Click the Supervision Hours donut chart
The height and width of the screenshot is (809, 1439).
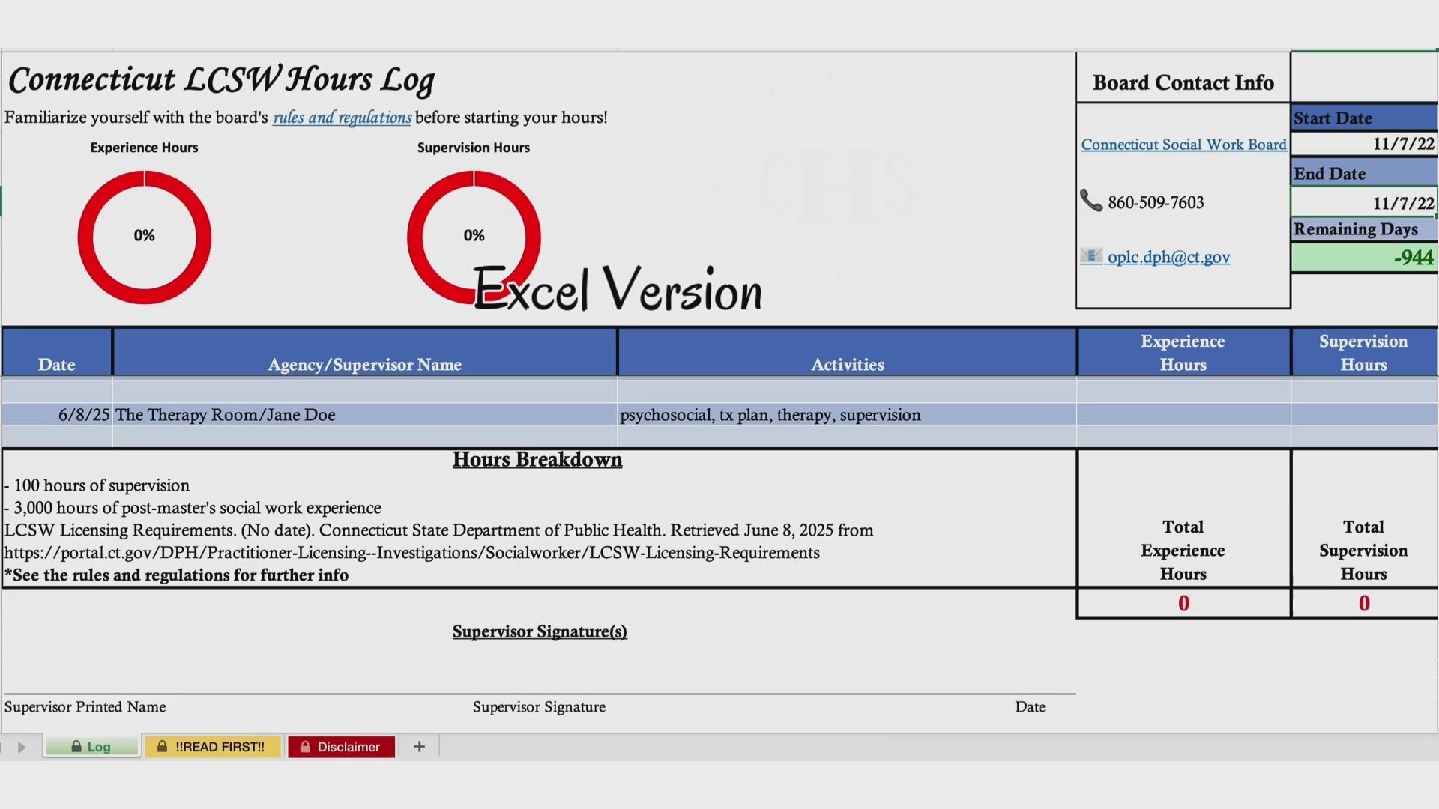(x=474, y=237)
